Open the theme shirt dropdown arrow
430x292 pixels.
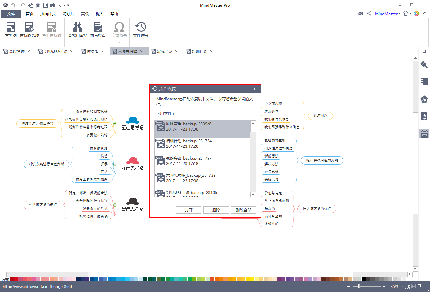coord(411,14)
